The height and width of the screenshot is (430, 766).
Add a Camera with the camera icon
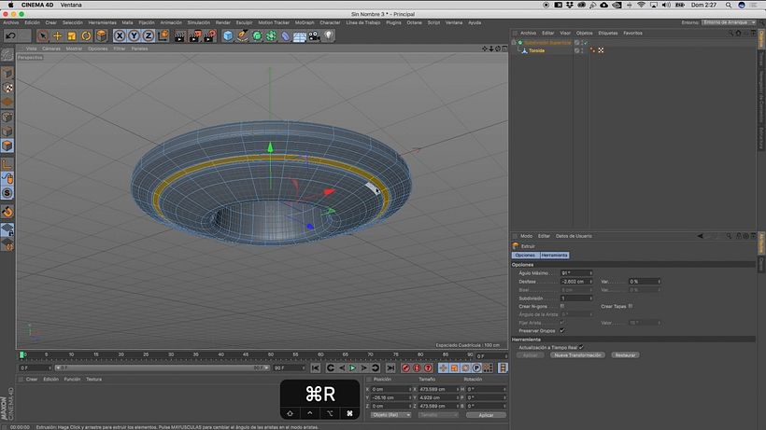[314, 35]
